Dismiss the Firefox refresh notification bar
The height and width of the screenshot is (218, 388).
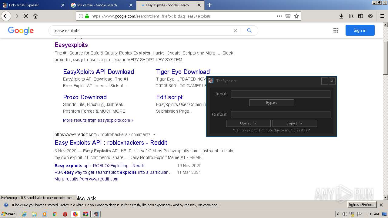381,205
